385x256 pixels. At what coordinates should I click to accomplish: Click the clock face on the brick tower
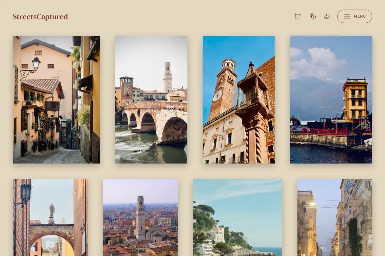pos(218,95)
